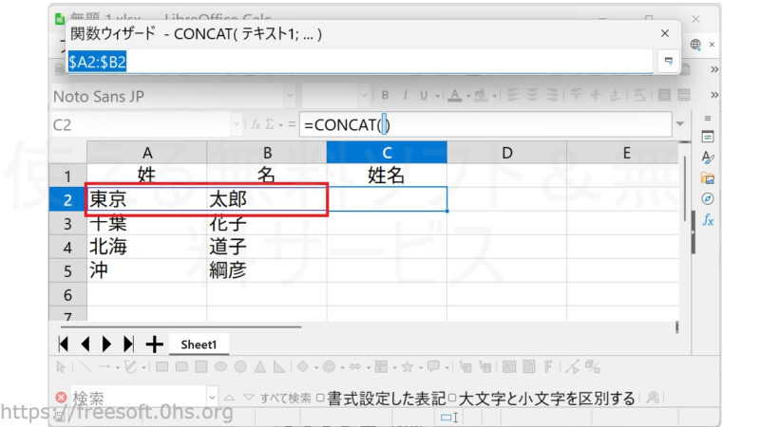The width and height of the screenshot is (760, 427).
Task: Expand the formula bar dropdown arrow
Action: coord(679,124)
